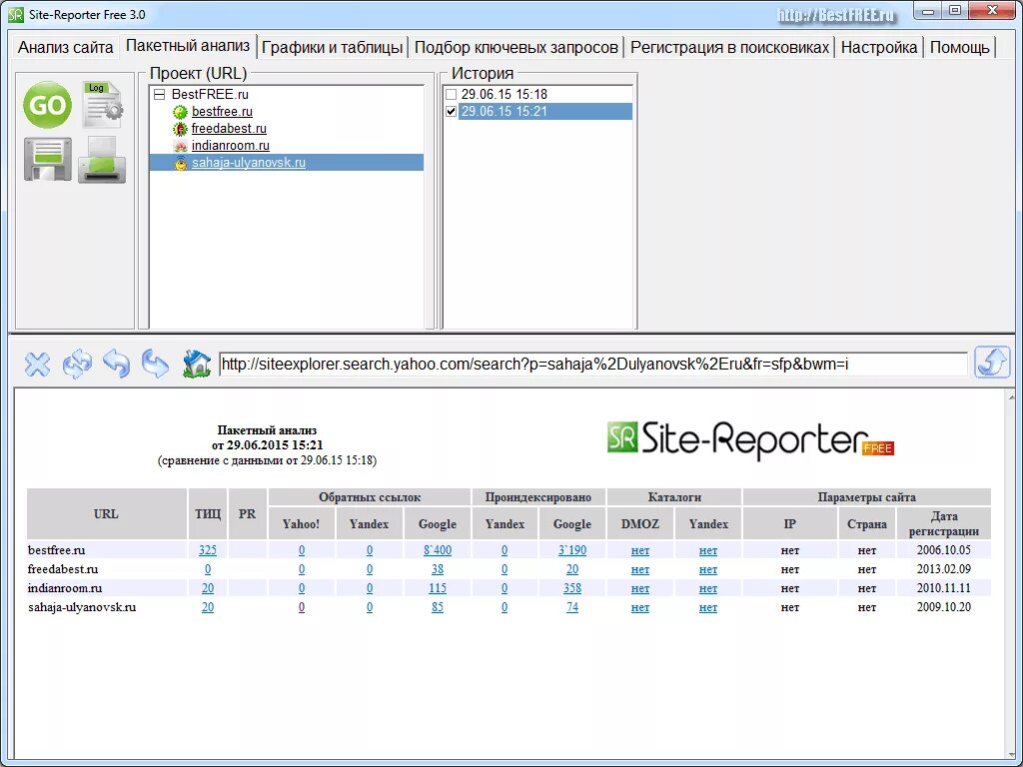Minimize the Site-Reporter window
The width and height of the screenshot is (1023, 767).
[x=928, y=12]
